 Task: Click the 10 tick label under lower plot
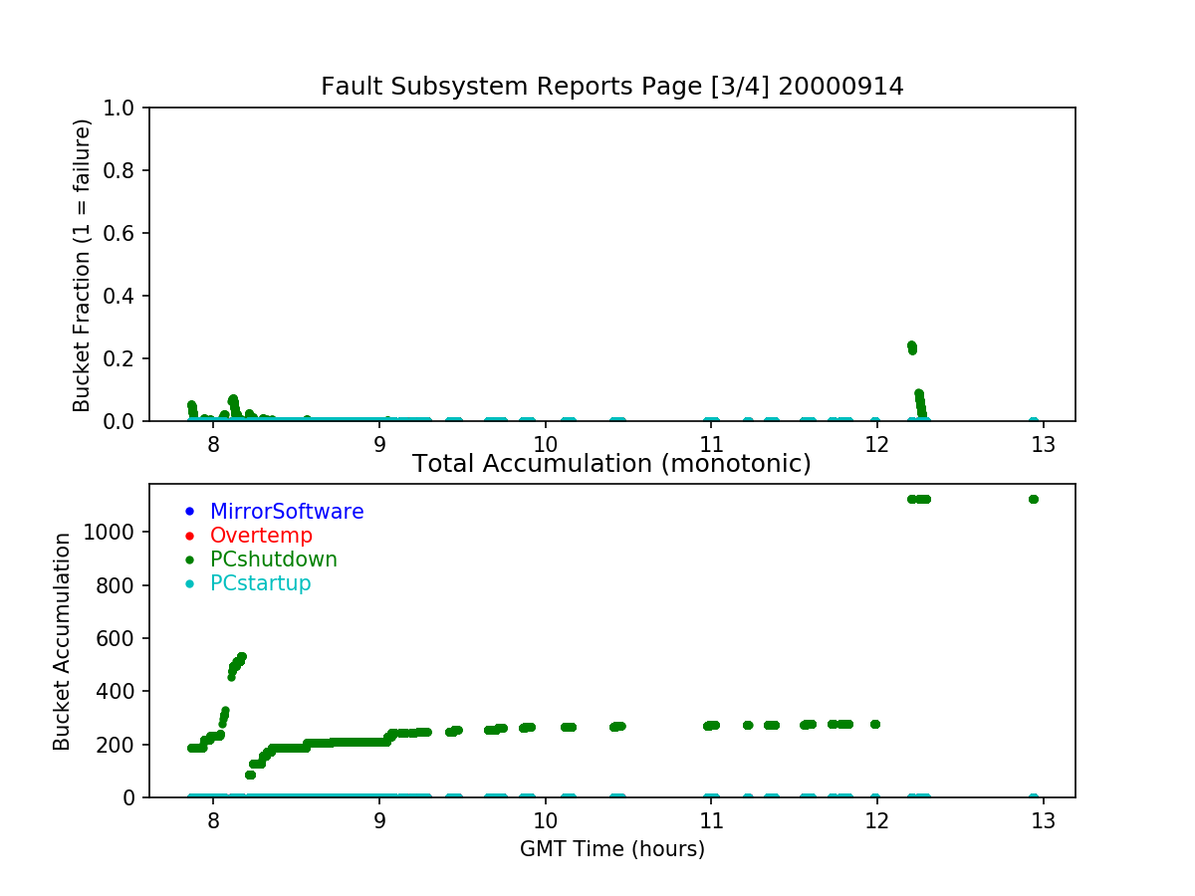[x=545, y=821]
